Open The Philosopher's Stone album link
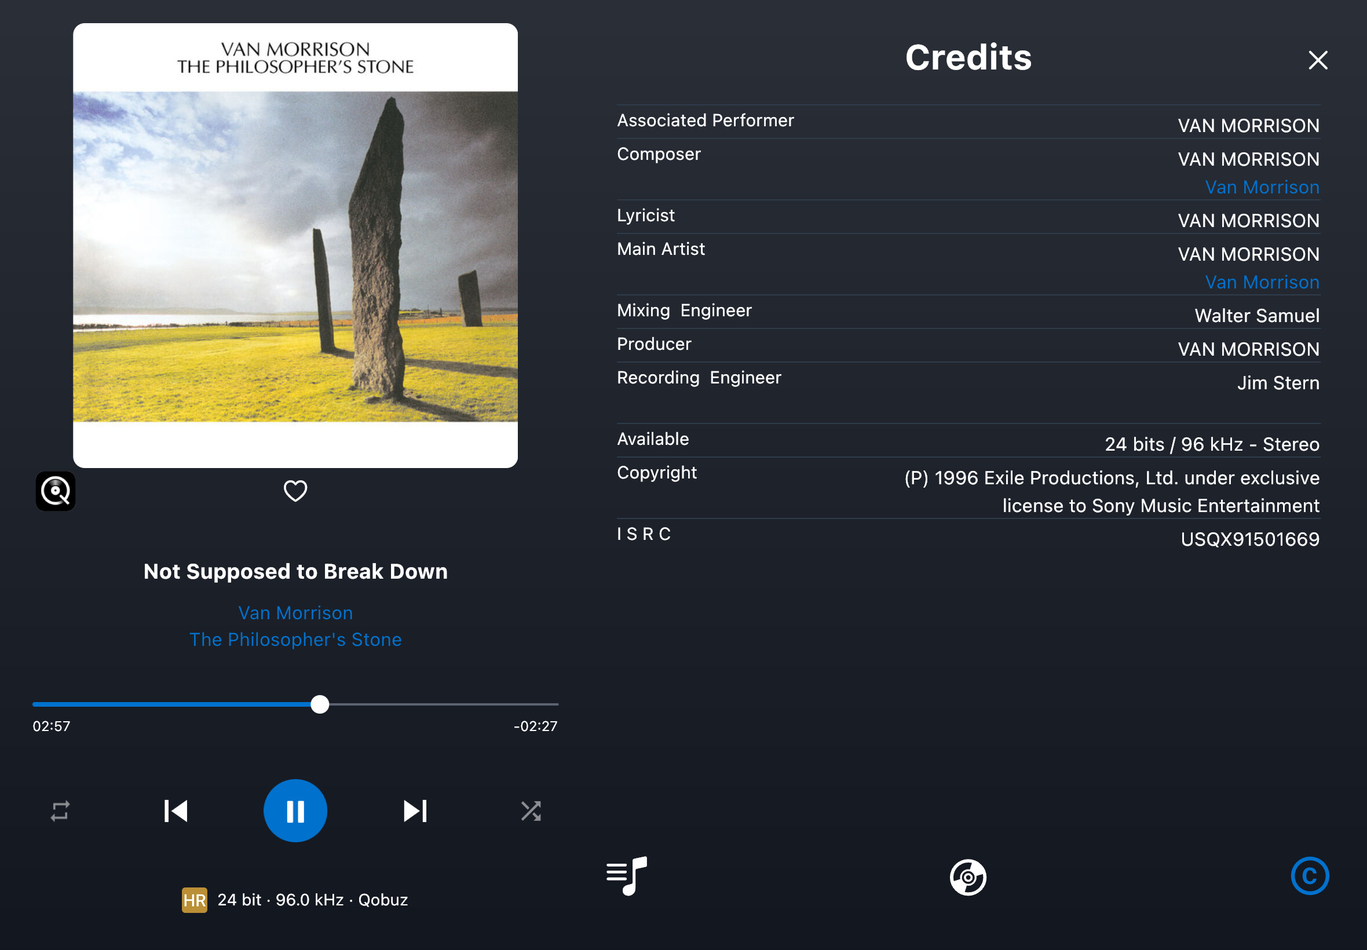The image size is (1367, 950). click(x=295, y=640)
